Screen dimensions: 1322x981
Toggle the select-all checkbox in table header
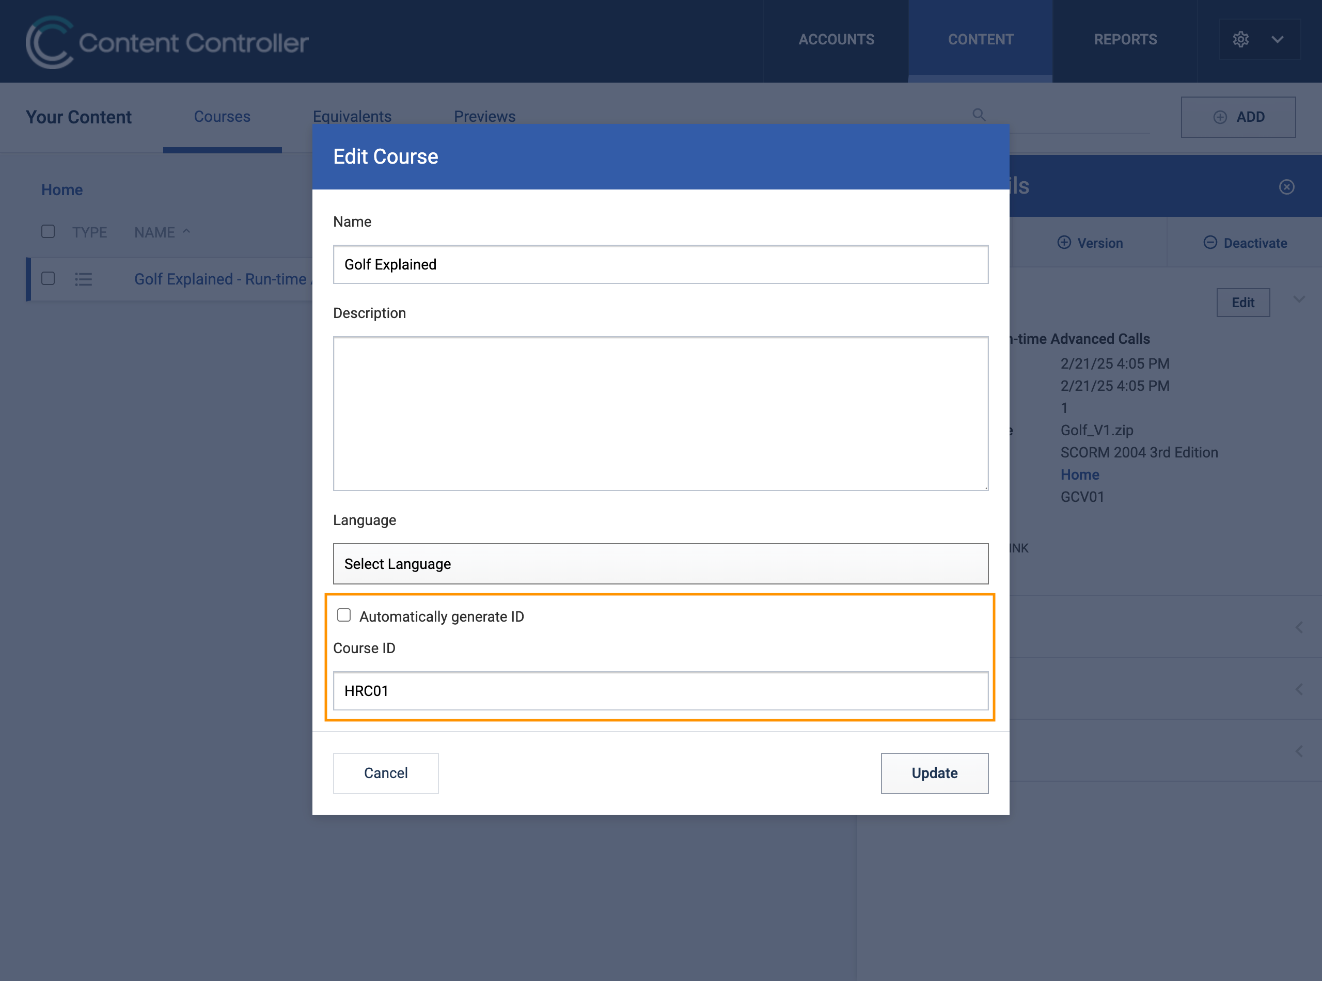48,232
